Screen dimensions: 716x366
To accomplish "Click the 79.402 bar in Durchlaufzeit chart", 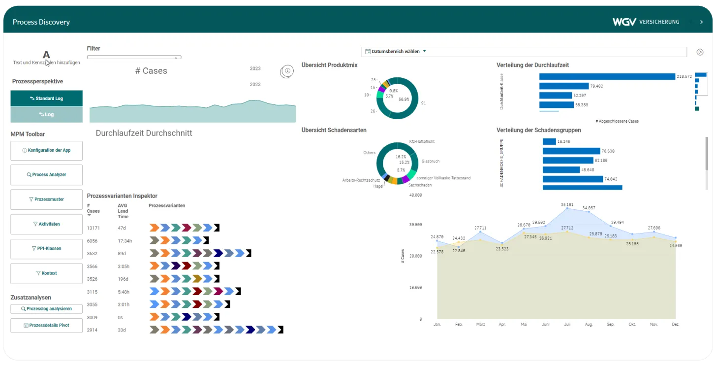I will point(563,86).
